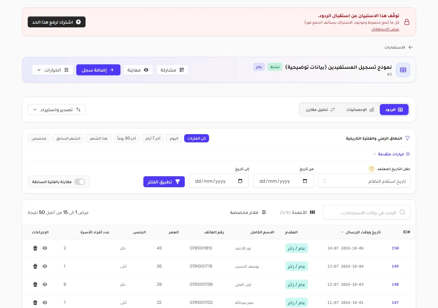The image size is (438, 308).
Task: Delete response 149 with the trash icon
Action: coord(35,266)
